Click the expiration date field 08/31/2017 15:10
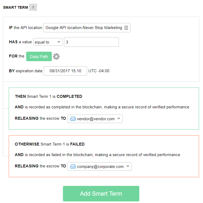Viewport: 203px width, 203px height. [x=65, y=71]
